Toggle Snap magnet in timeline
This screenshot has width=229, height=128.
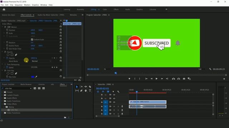(103, 92)
